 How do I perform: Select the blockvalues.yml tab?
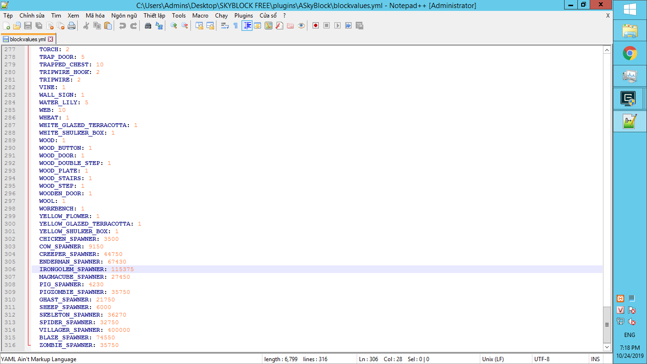pyautogui.click(x=27, y=39)
